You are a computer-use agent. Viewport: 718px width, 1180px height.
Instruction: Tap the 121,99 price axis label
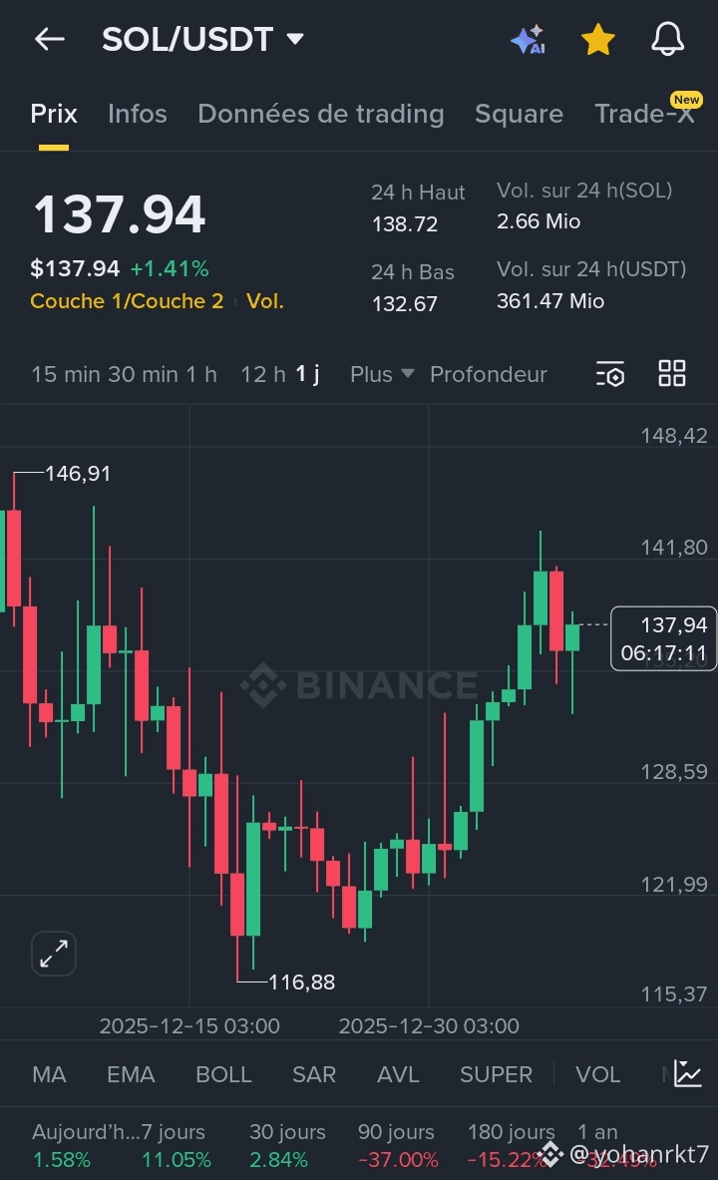coord(673,884)
